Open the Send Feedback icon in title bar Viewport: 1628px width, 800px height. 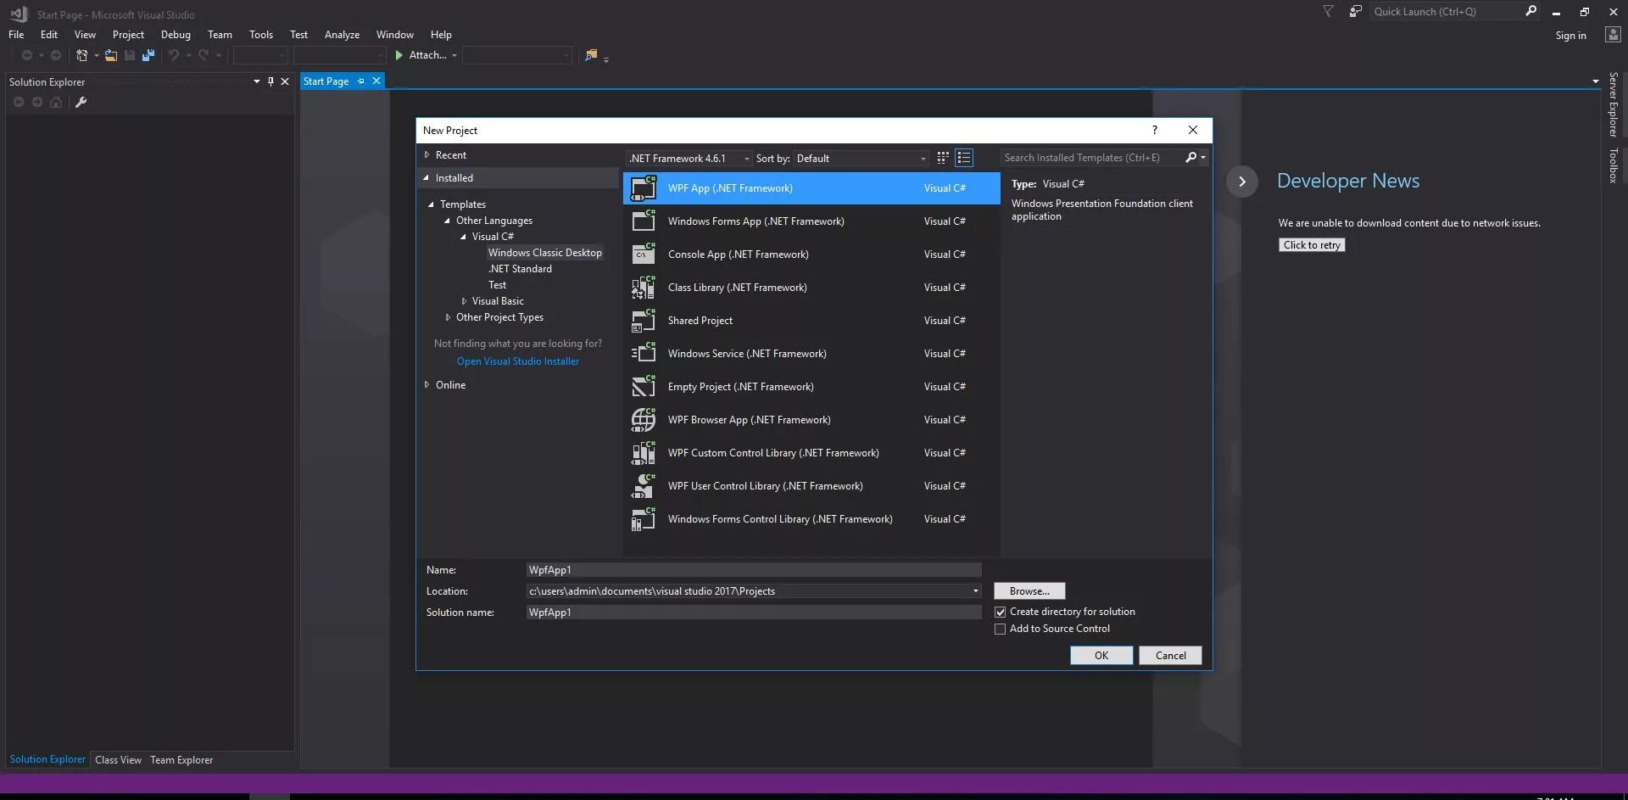pyautogui.click(x=1355, y=11)
